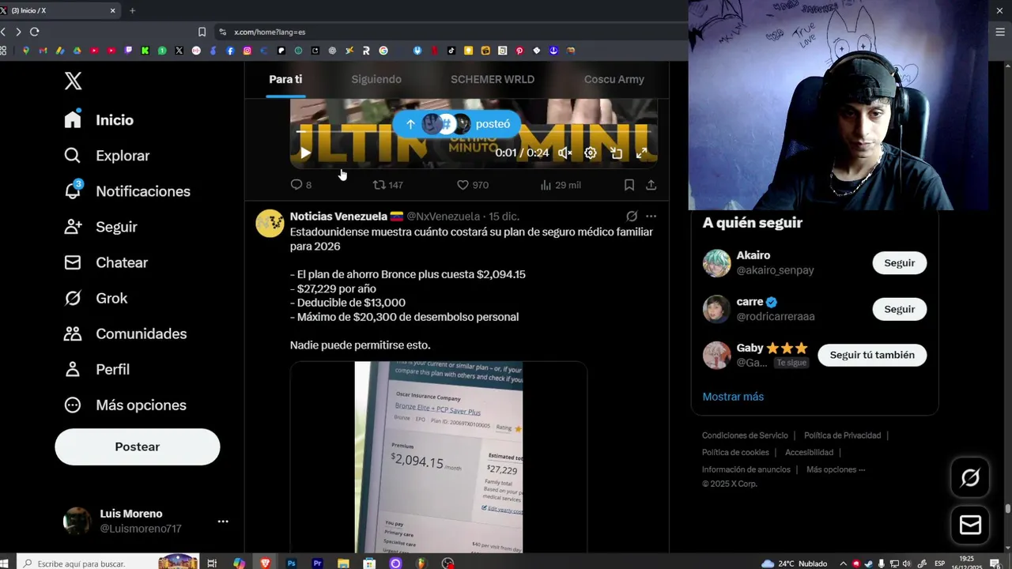Open the floating Grok button

(x=970, y=477)
